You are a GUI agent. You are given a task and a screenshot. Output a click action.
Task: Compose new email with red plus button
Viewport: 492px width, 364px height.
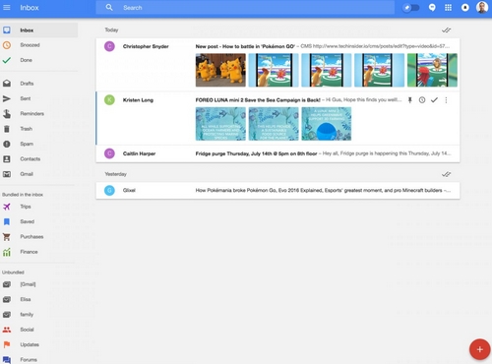[x=479, y=349]
